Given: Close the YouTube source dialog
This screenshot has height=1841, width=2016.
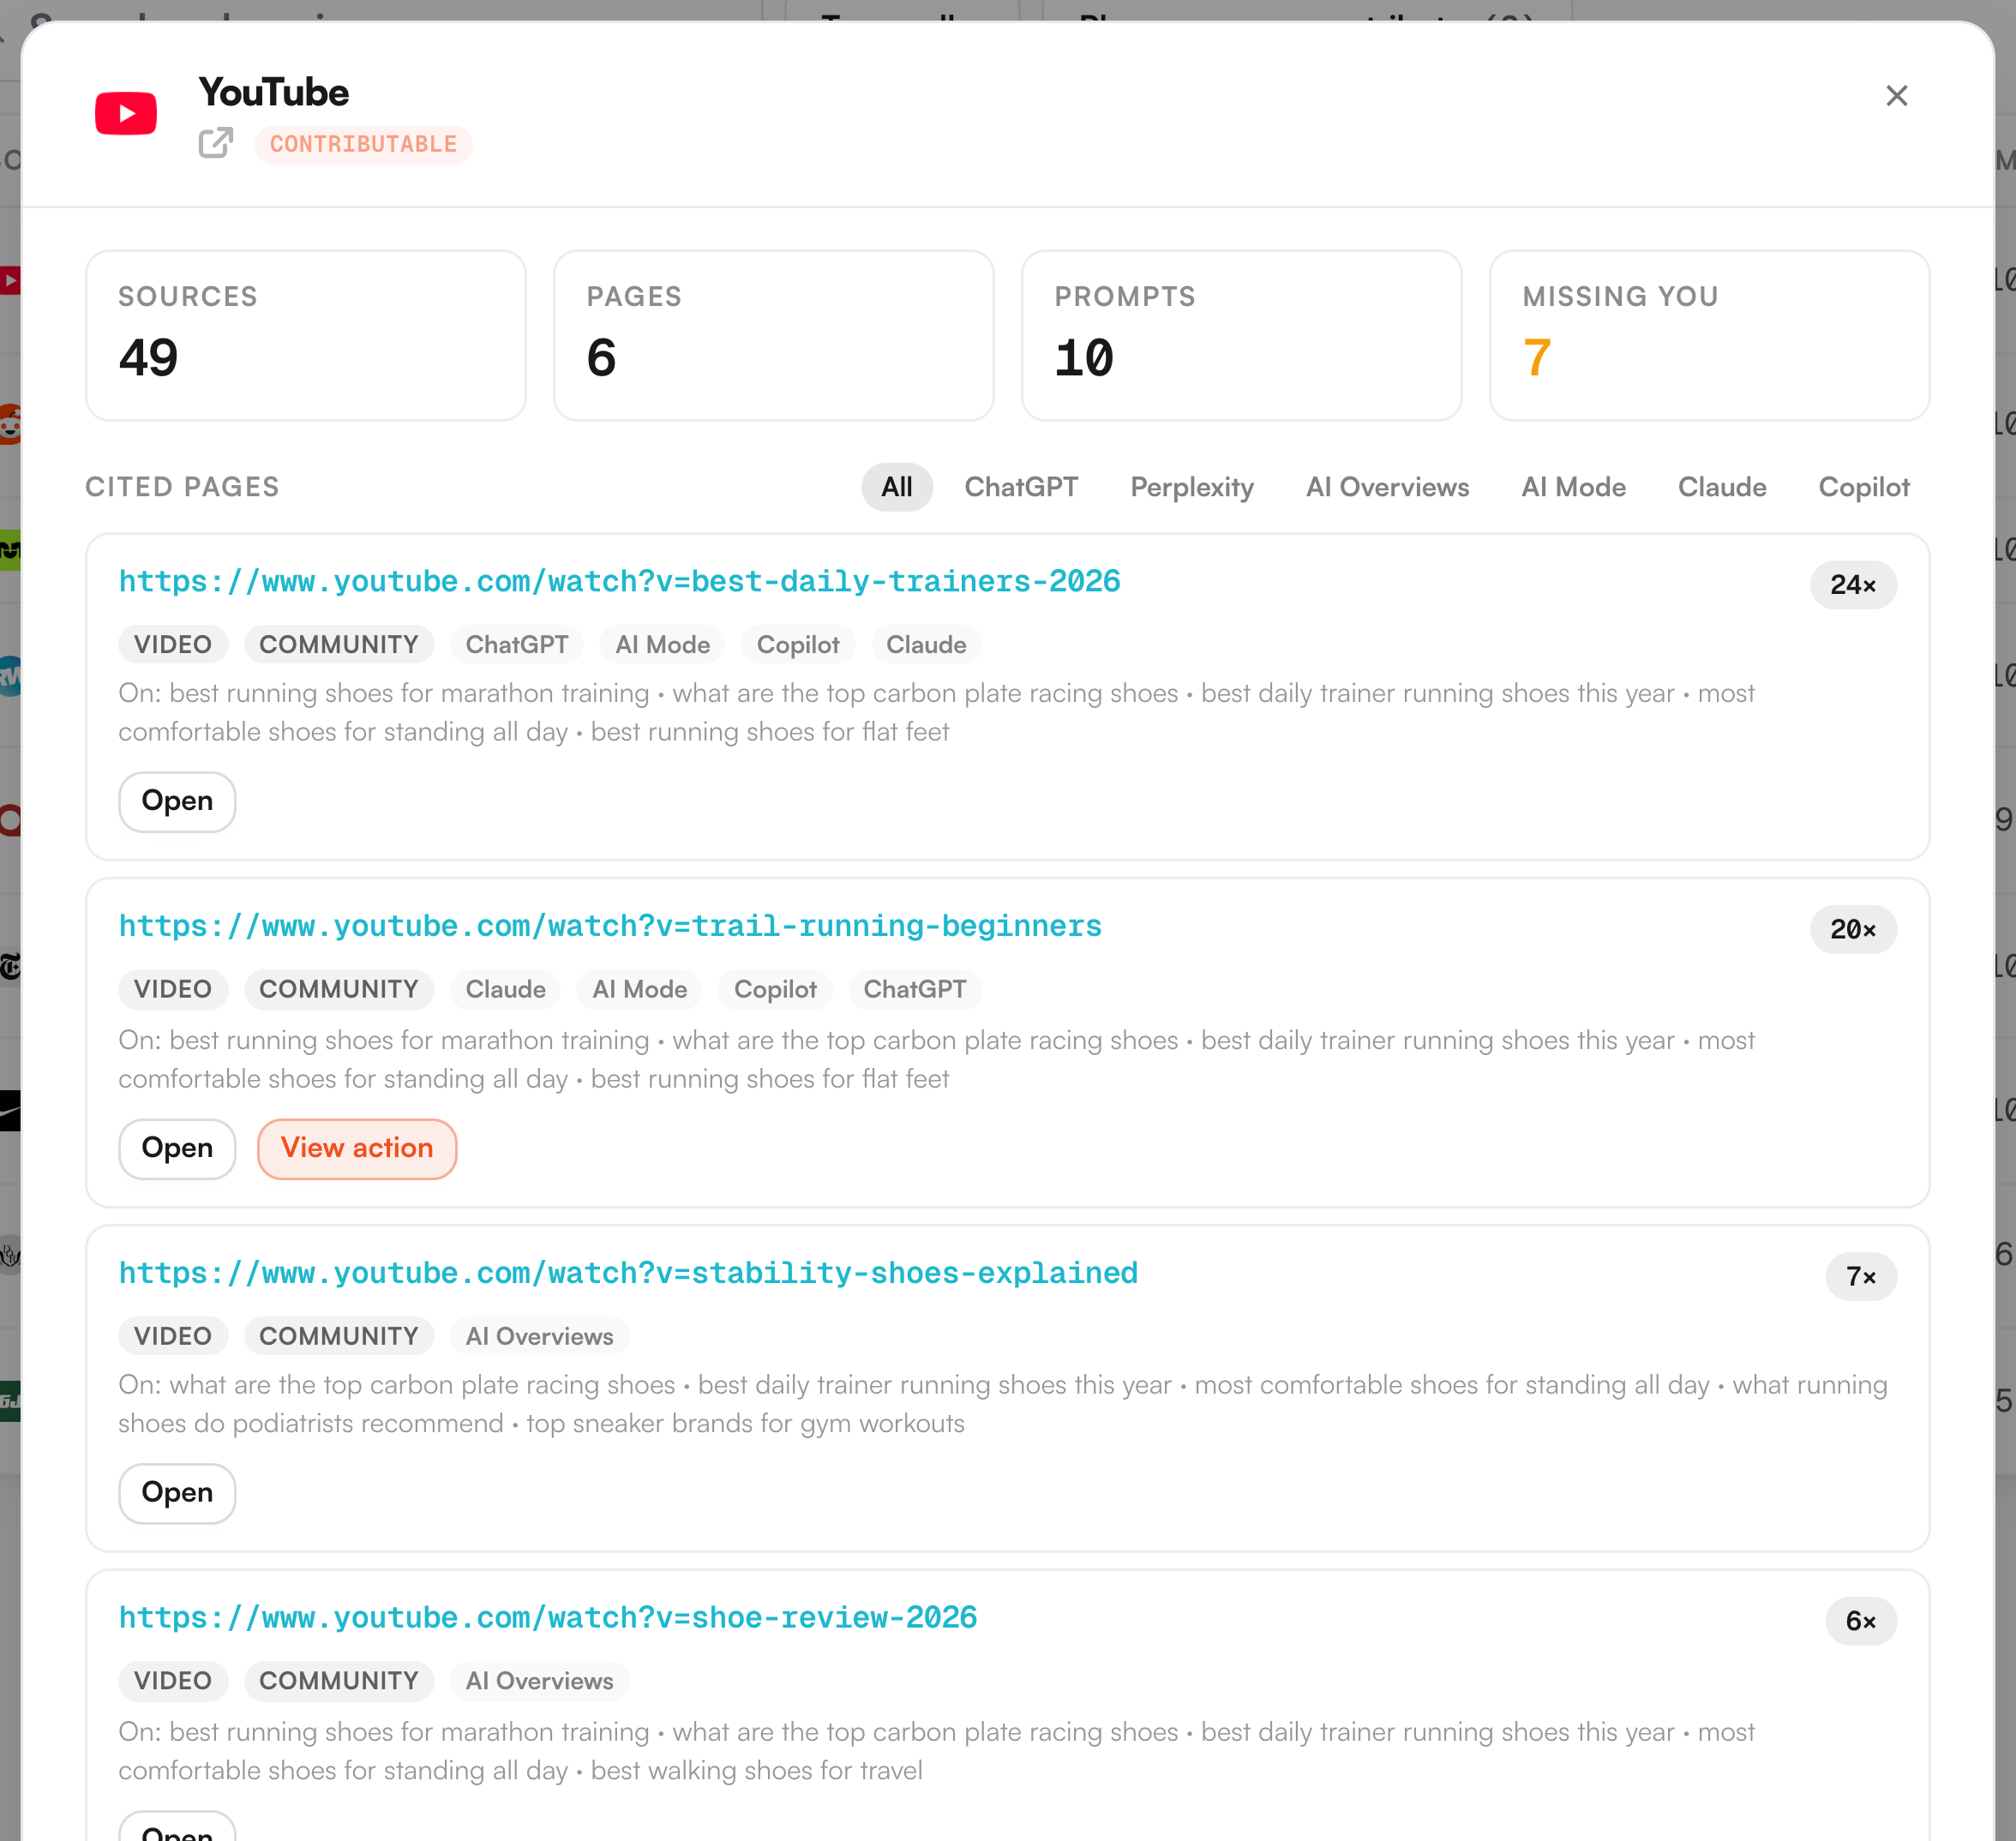Looking at the screenshot, I should tap(1896, 96).
